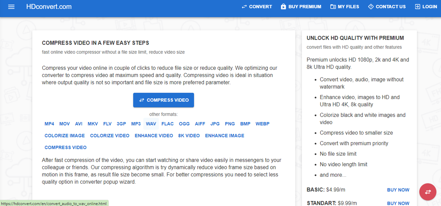Select the MOV format link

[64, 124]
